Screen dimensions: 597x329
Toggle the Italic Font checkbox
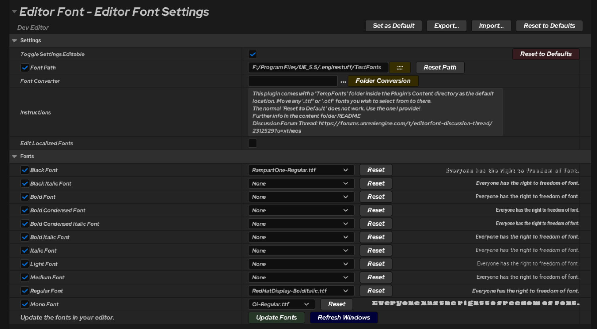click(25, 250)
